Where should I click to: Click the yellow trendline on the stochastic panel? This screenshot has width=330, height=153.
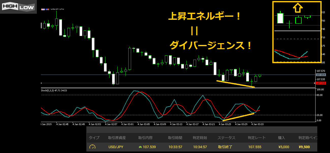tap(238, 117)
